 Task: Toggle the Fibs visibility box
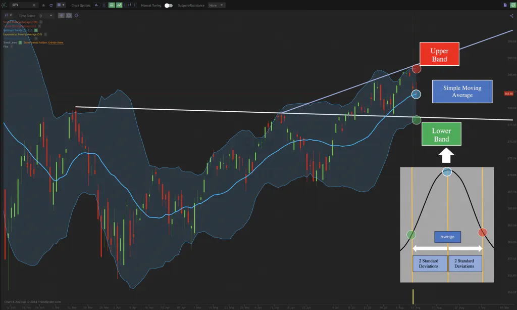click(x=12, y=47)
